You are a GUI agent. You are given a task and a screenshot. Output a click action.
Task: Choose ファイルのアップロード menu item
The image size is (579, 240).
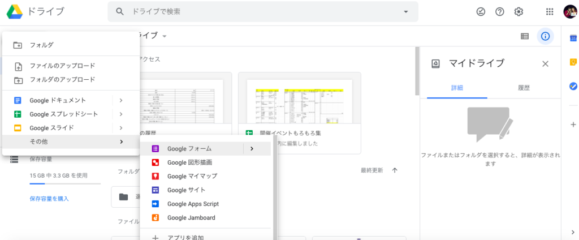pos(71,66)
